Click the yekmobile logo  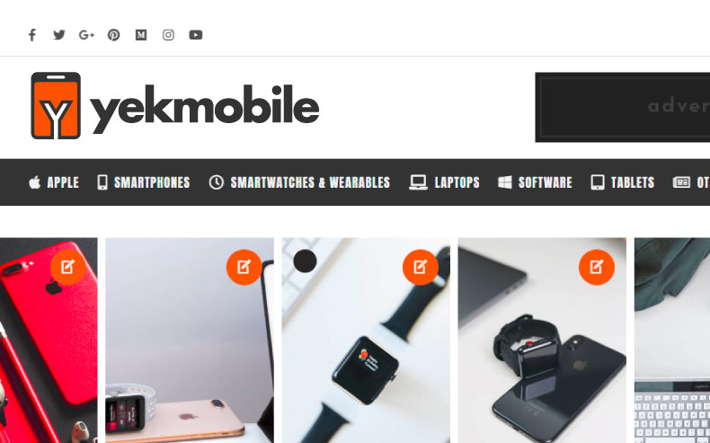click(174, 105)
